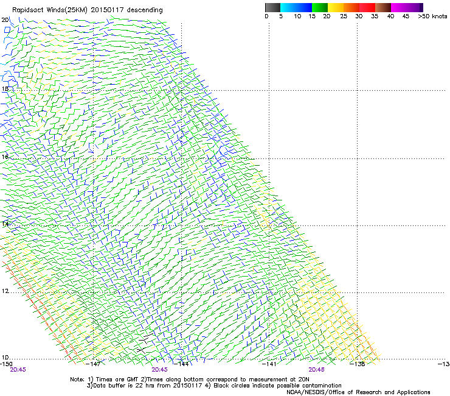Click the longitude label '-147'
Image resolution: width=450 pixels, height=396 pixels.
pos(94,364)
